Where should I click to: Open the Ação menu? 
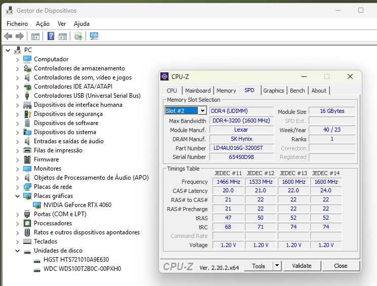tap(43, 24)
